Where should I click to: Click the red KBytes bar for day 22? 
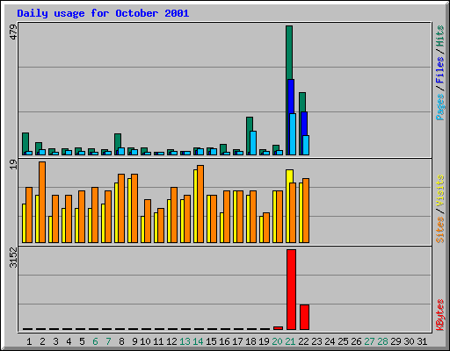[x=304, y=317]
